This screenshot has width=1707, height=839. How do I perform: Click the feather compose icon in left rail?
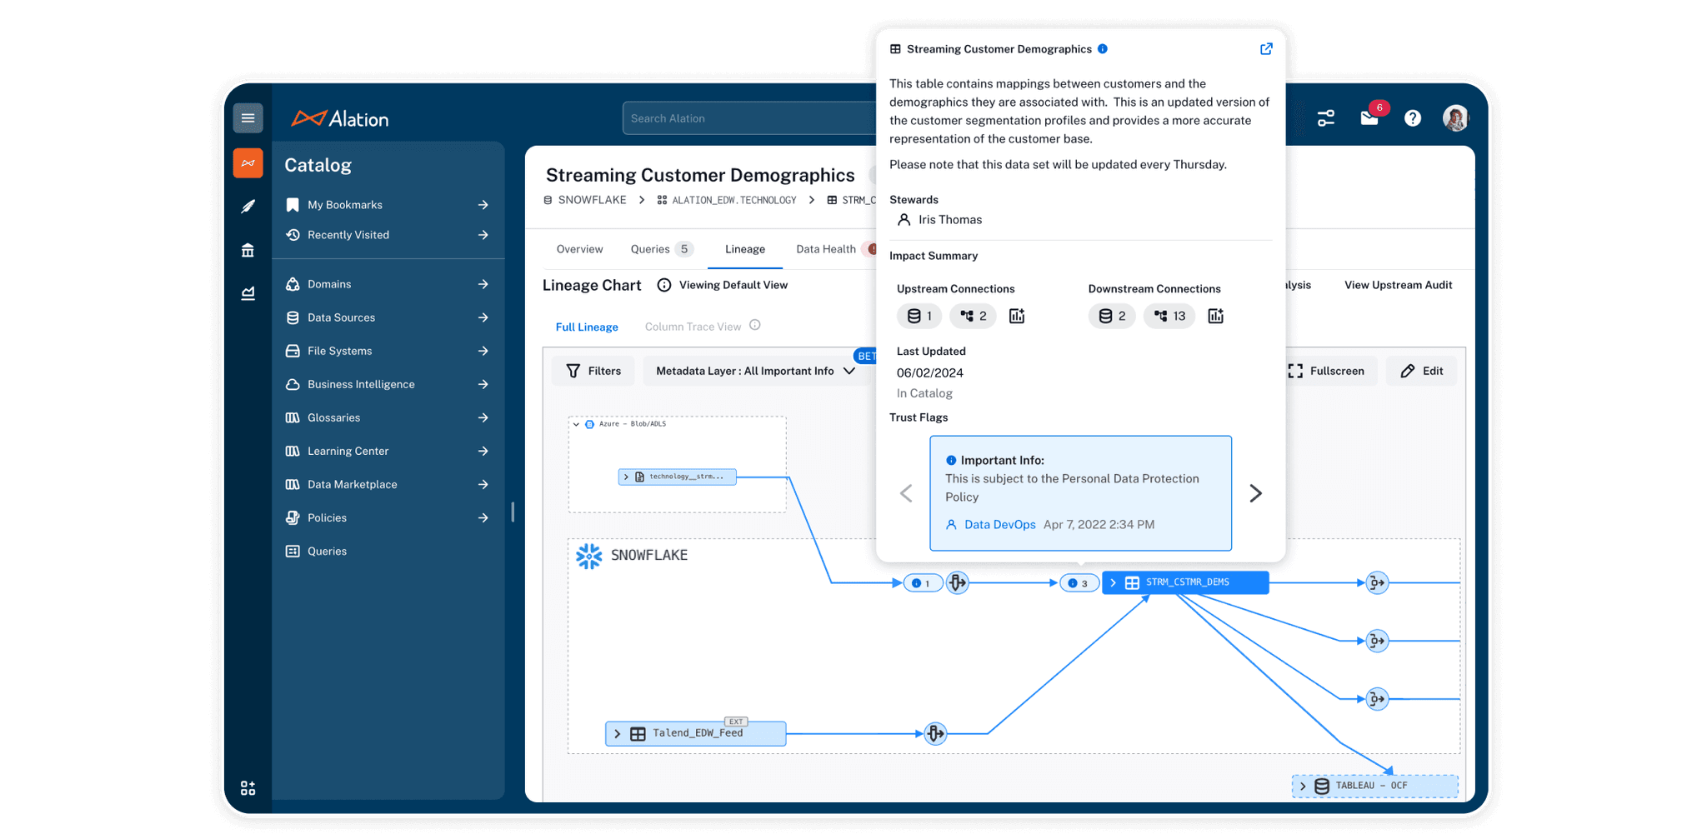(x=248, y=206)
